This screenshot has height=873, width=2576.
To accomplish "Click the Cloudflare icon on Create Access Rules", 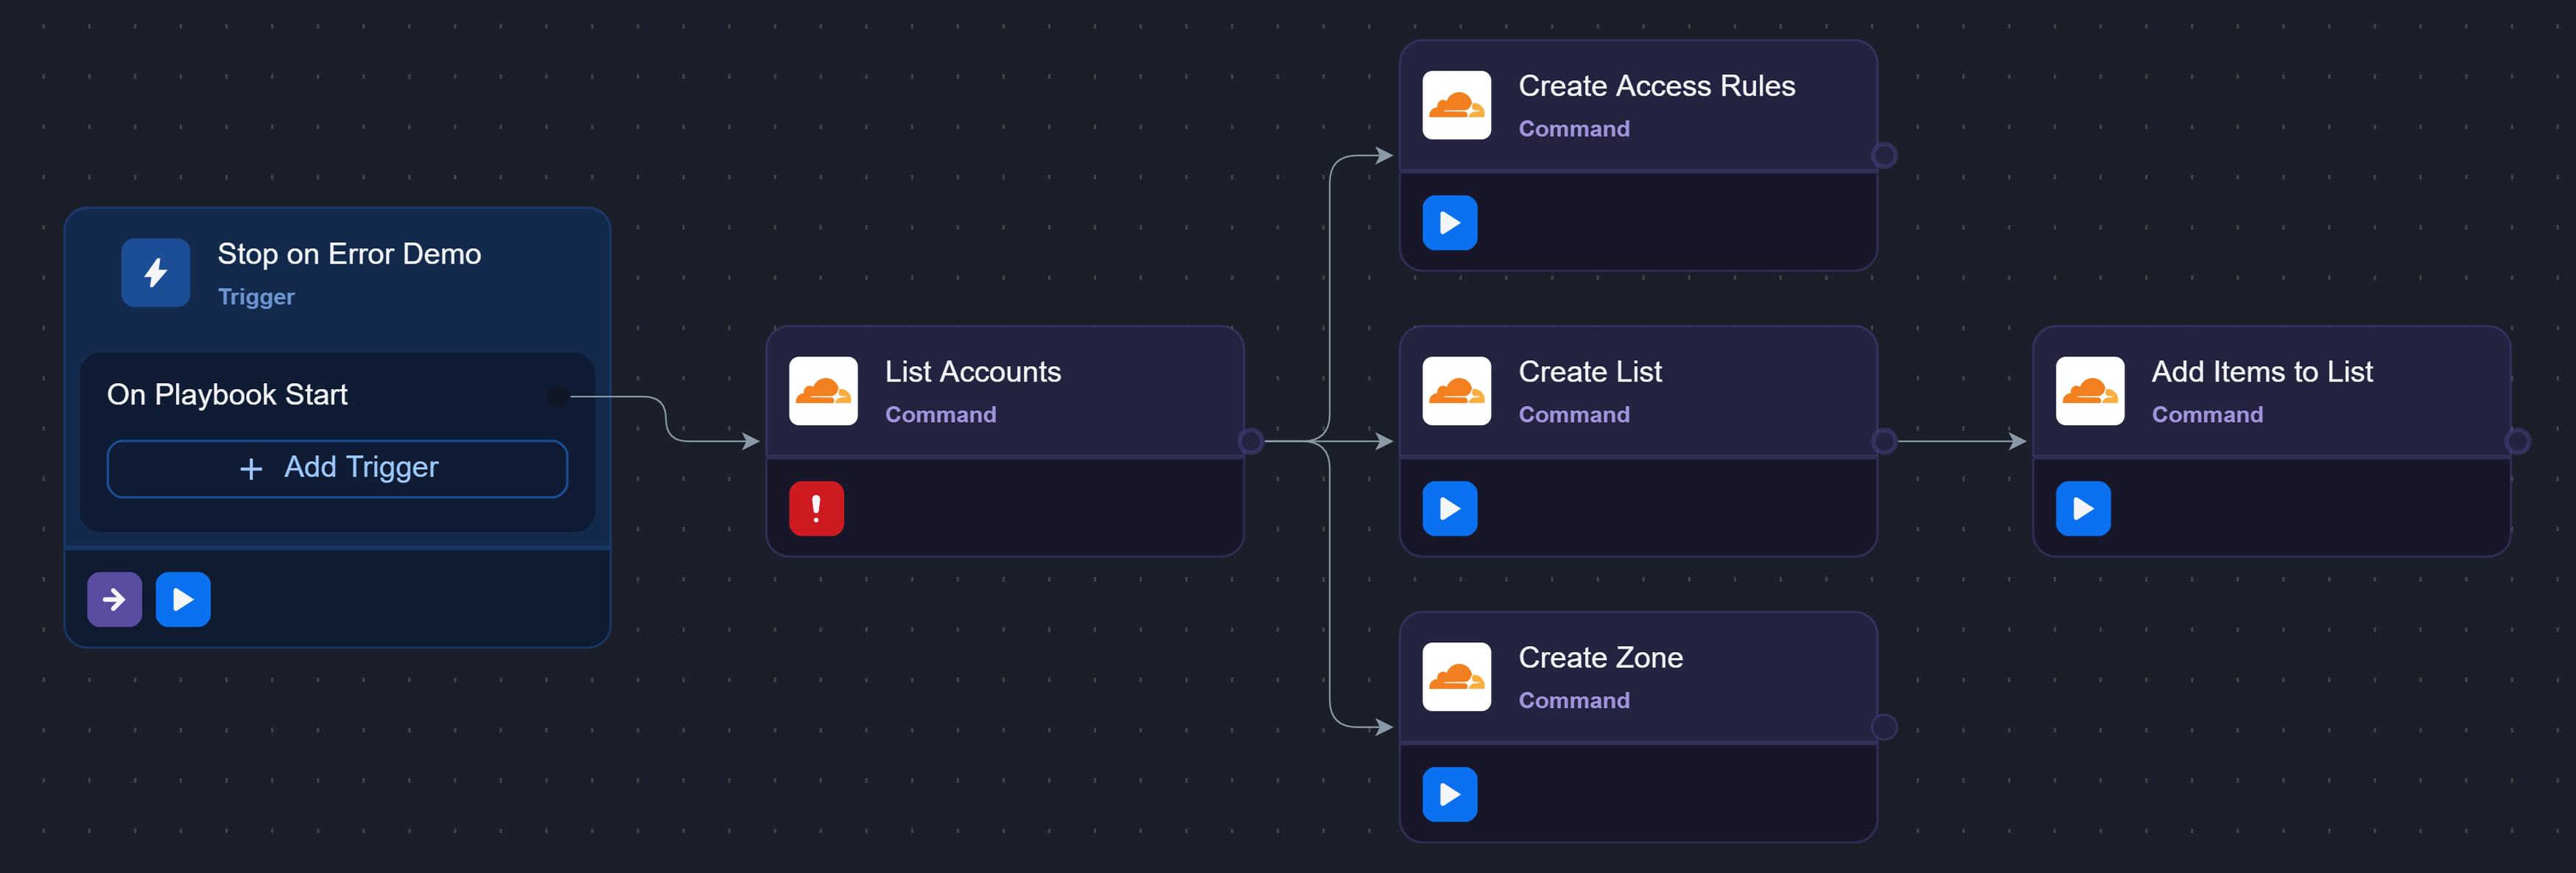I will click(x=1456, y=105).
